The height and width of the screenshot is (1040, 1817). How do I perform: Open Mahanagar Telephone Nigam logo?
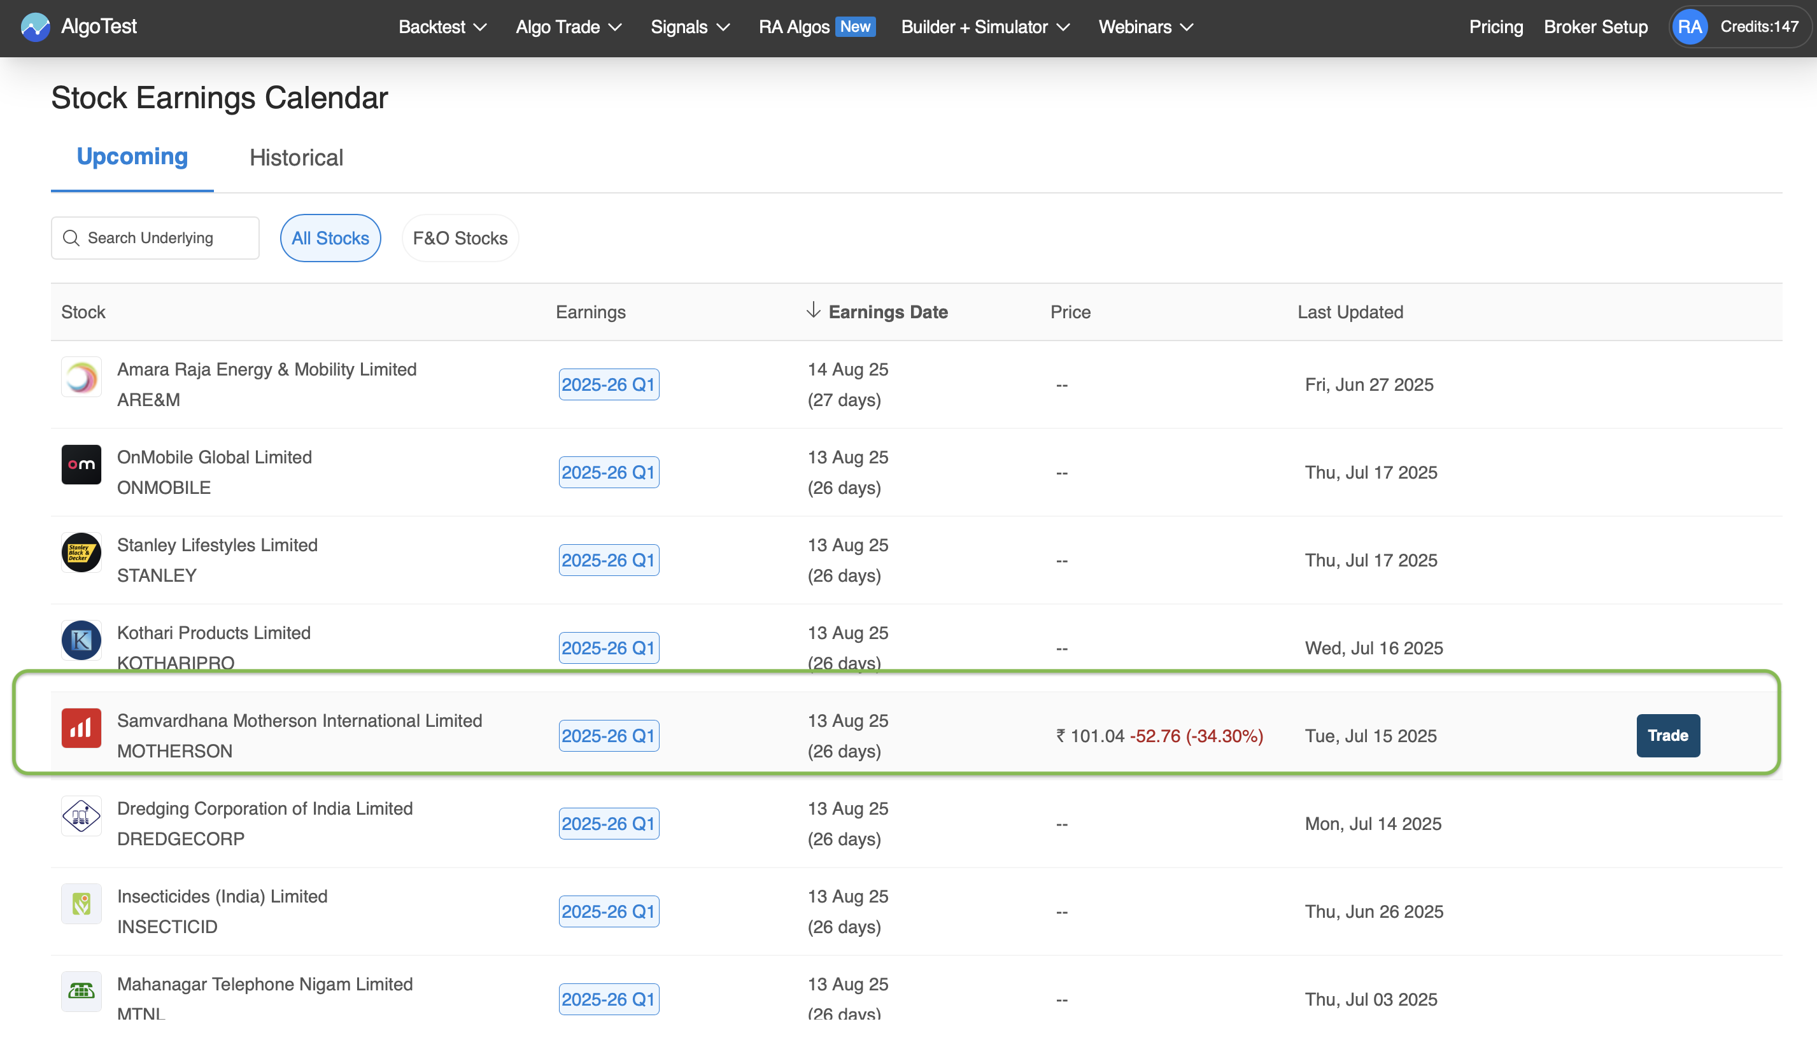pyautogui.click(x=81, y=992)
